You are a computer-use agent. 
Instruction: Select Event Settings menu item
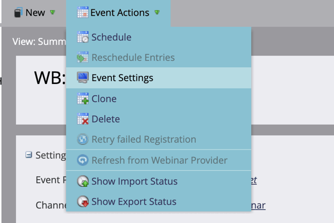click(x=159, y=78)
